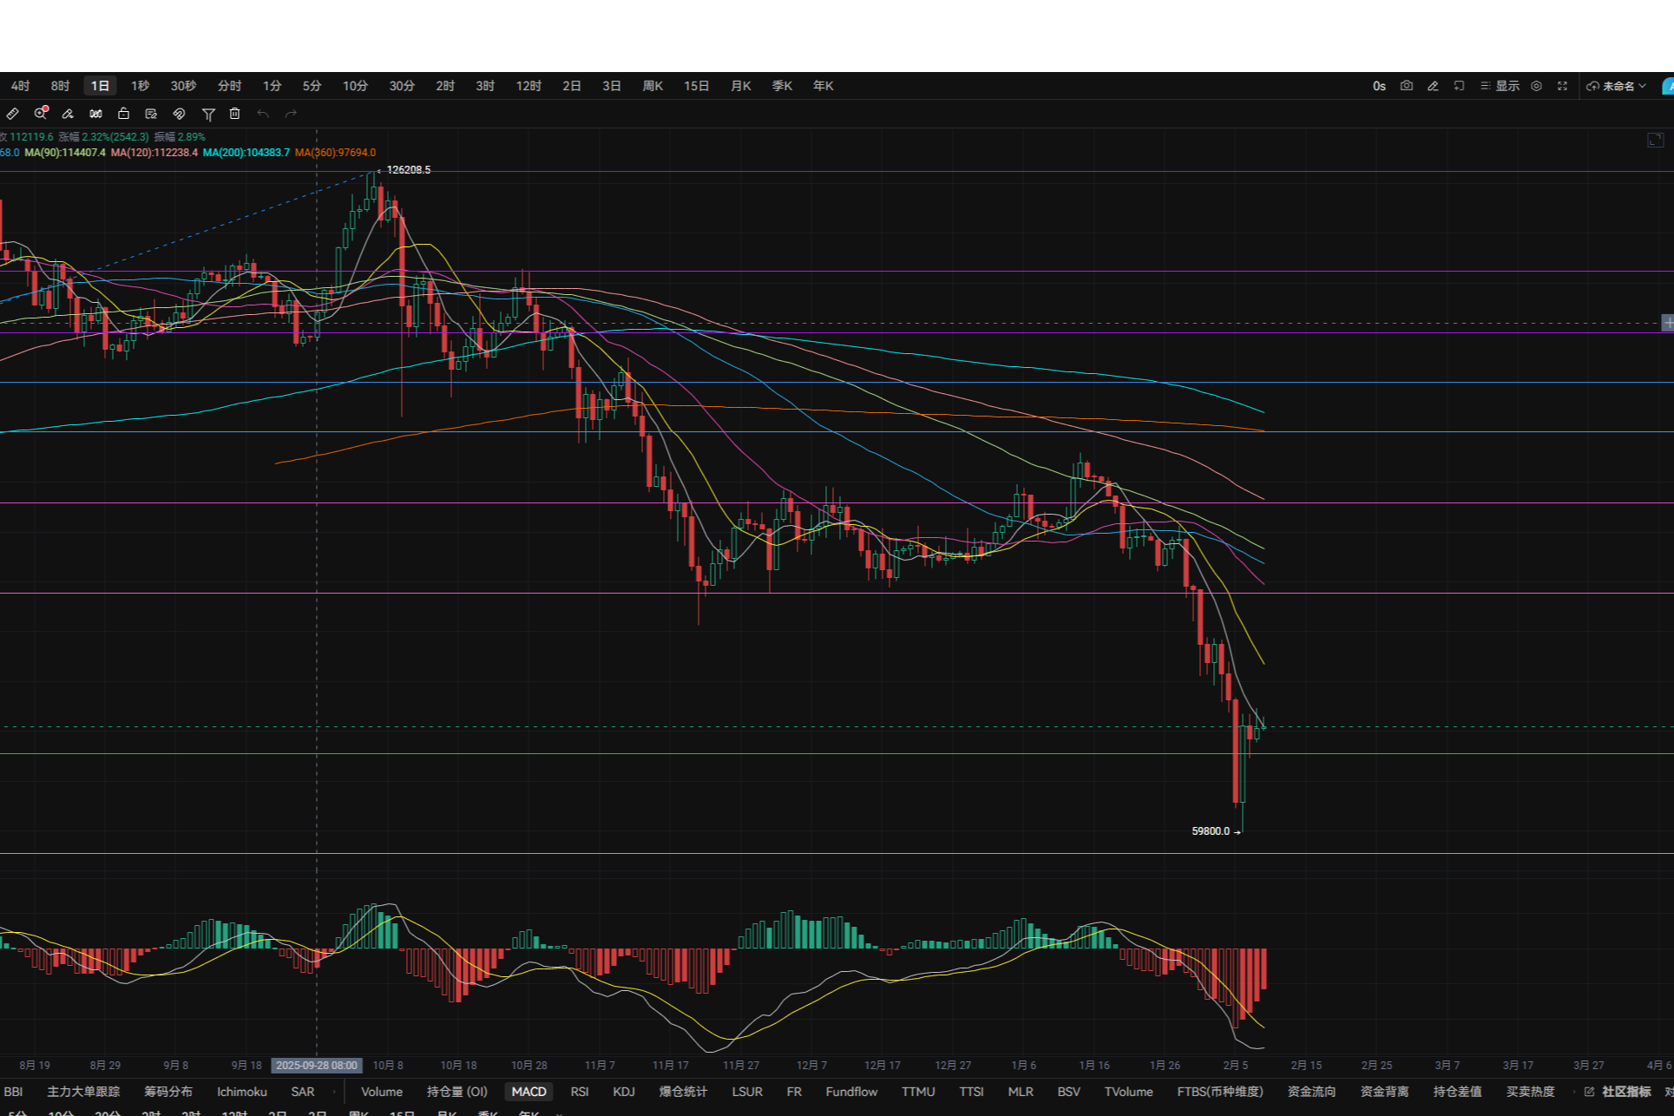Click the zoom magnifier tool icon
The height and width of the screenshot is (1116, 1674).
(41, 114)
